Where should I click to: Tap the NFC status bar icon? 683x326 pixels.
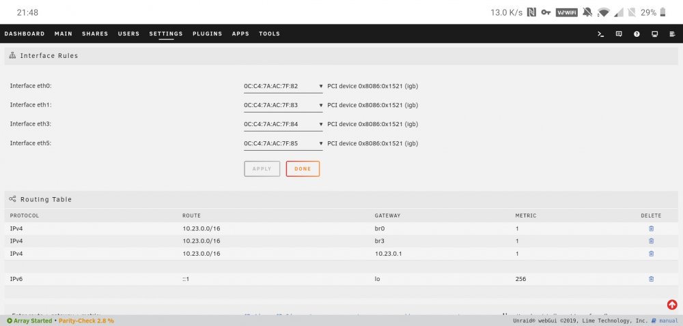point(531,12)
